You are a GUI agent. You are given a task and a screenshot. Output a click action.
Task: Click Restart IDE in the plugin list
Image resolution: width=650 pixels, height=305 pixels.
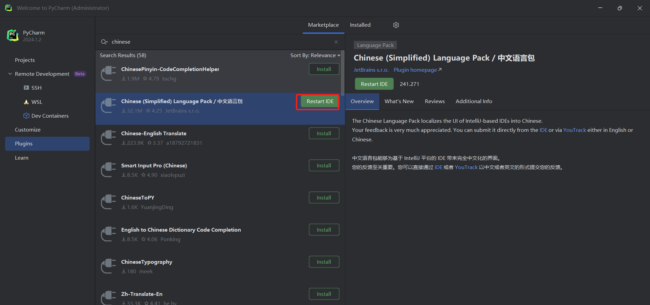[320, 101]
